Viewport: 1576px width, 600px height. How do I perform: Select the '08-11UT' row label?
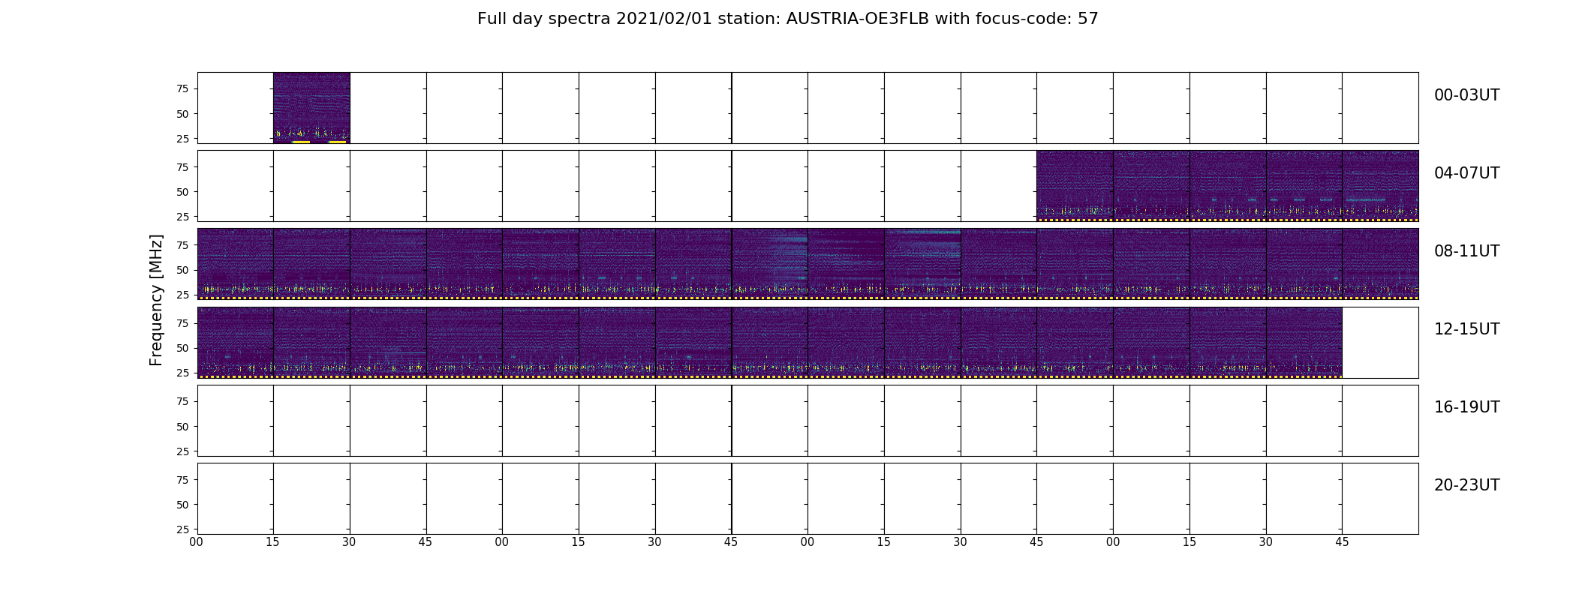click(1466, 251)
